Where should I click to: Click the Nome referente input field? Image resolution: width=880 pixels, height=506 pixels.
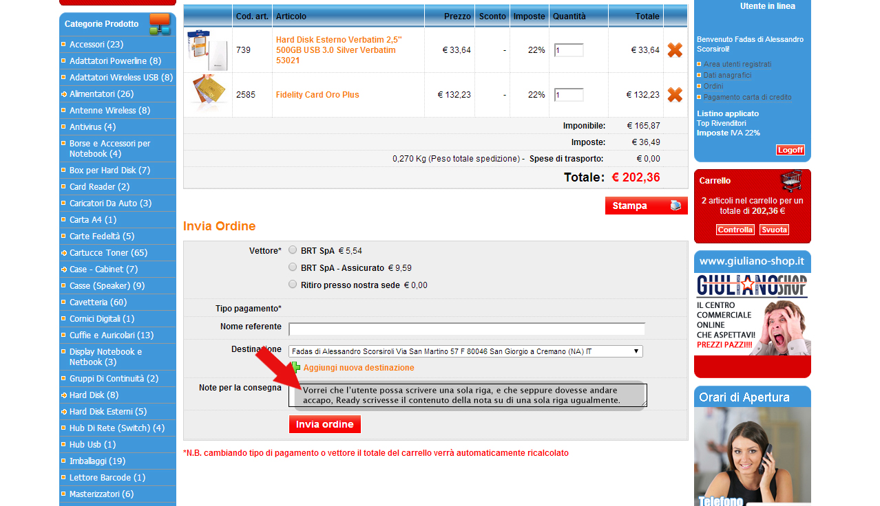click(x=467, y=329)
